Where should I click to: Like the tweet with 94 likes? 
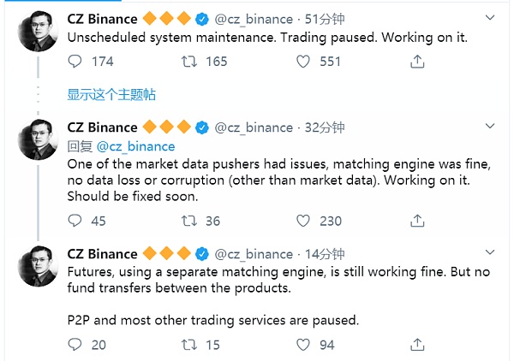click(x=302, y=345)
